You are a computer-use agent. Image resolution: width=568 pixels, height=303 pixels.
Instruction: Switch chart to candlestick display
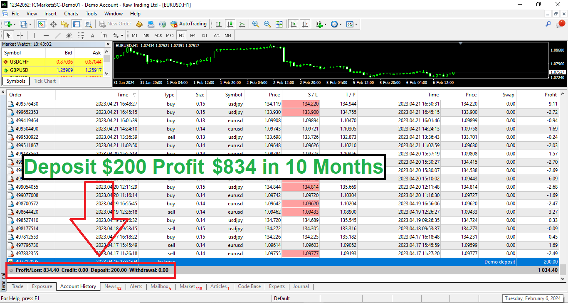(x=229, y=24)
